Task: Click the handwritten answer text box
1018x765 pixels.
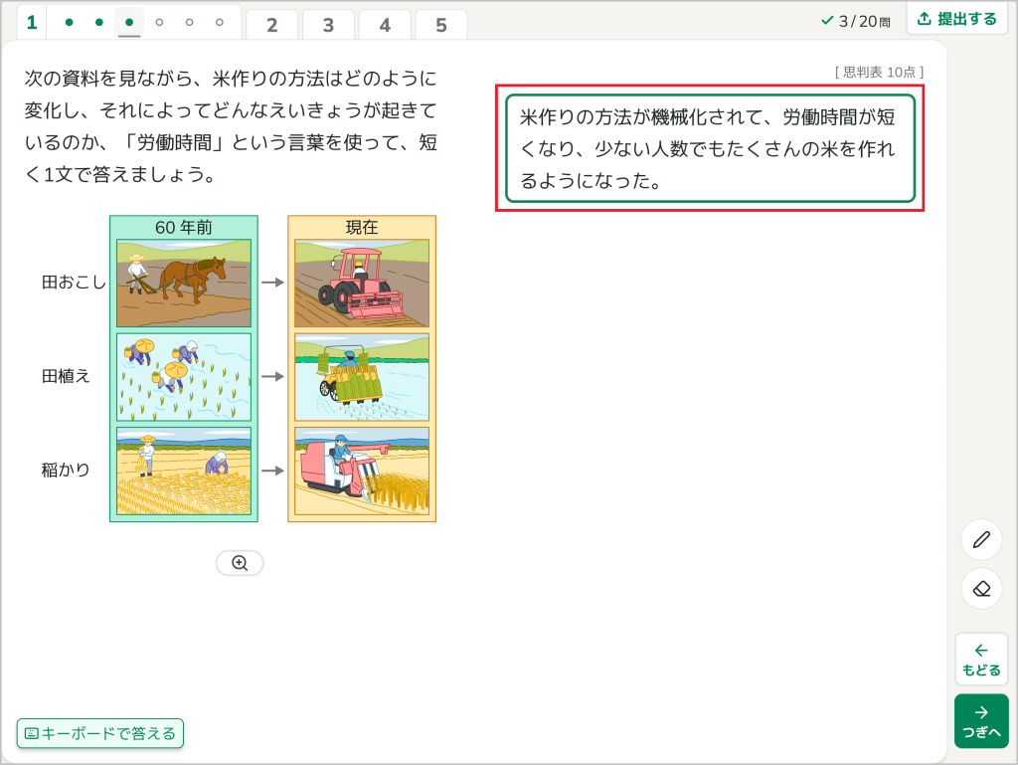Action: 710,148
